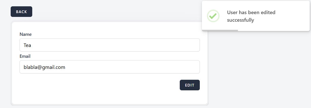Click the right end of Email field
This screenshot has height=108, width=311.
coord(193,67)
